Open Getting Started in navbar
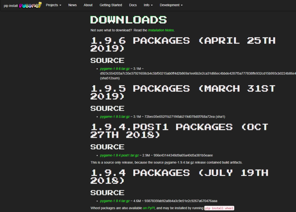Screen dimensions: 296x212 click(111, 5)
